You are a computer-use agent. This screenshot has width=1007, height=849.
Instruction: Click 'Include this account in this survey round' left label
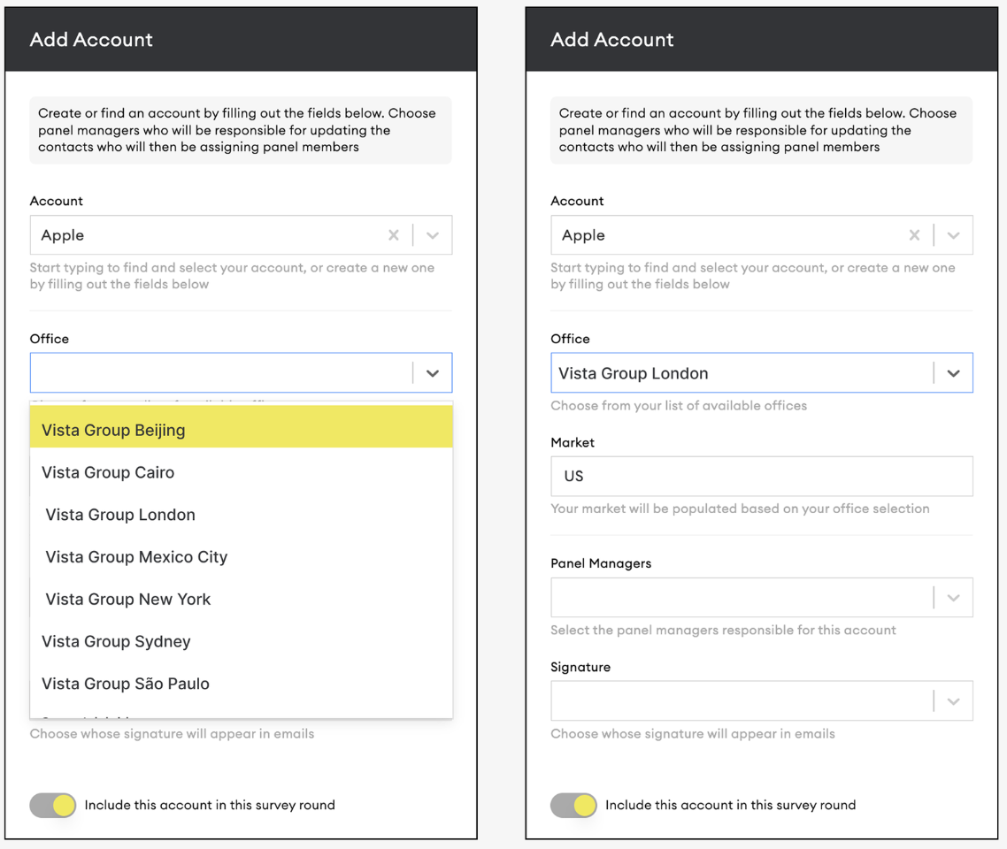(x=210, y=806)
